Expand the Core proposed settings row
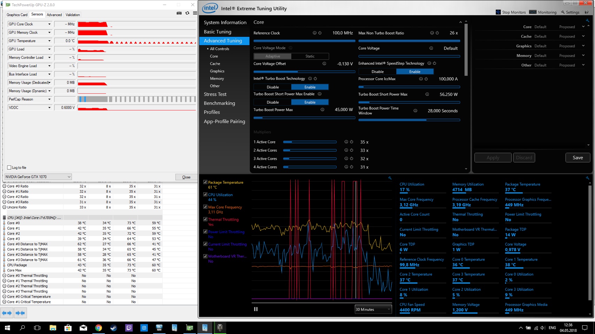The image size is (595, 334). [583, 27]
